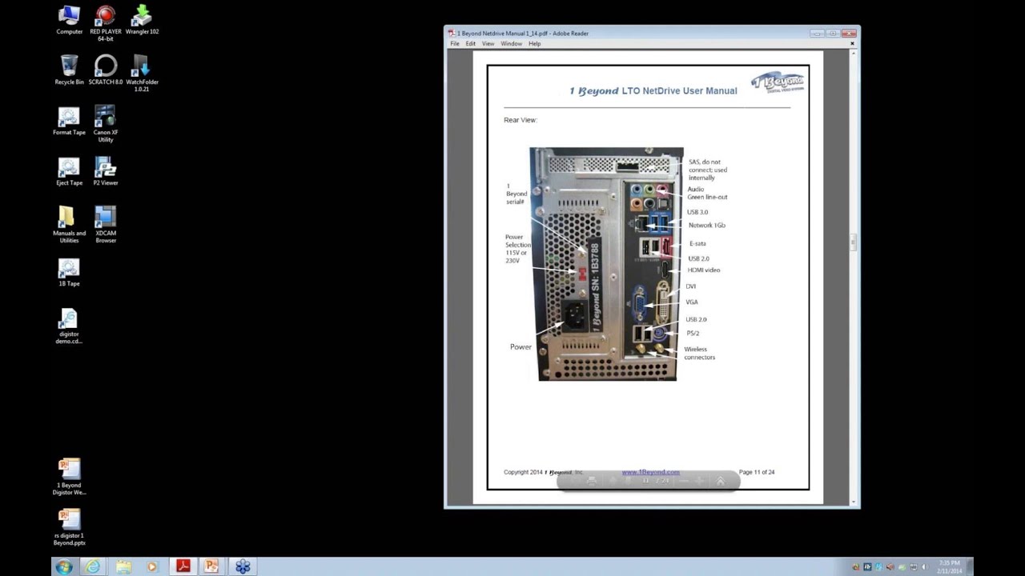
Task: Switch to Adobe Reader in the taskbar
Action: tap(183, 566)
